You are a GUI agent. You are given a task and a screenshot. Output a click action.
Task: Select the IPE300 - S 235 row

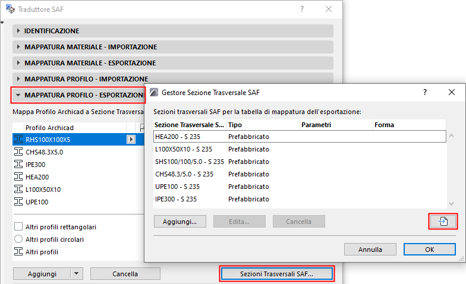pos(300,199)
